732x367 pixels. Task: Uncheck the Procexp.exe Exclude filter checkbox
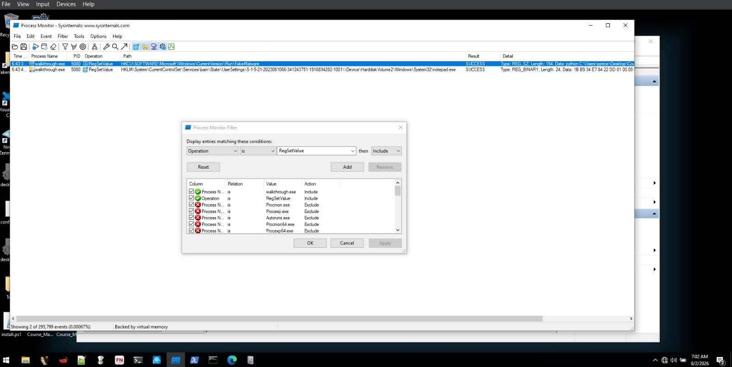(x=191, y=211)
